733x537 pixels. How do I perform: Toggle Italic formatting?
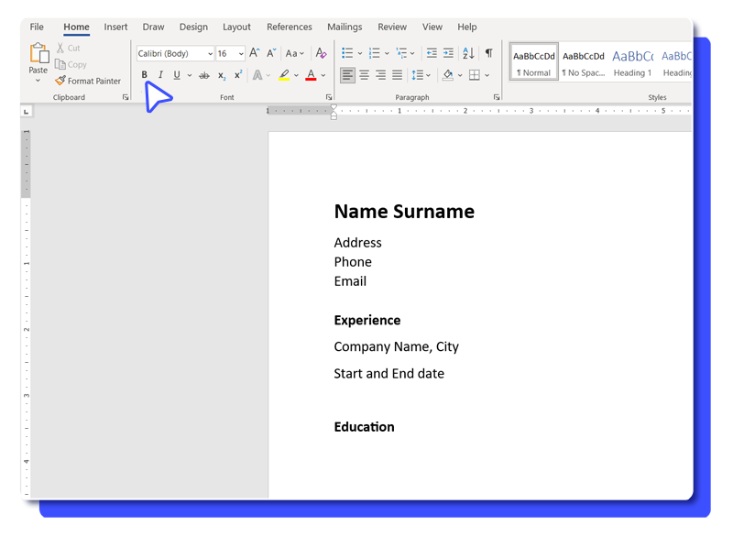(x=160, y=75)
